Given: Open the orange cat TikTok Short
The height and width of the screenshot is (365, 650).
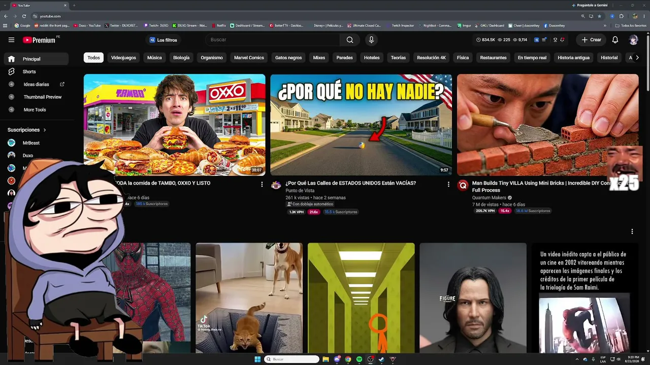Looking at the screenshot, I should click(249, 298).
